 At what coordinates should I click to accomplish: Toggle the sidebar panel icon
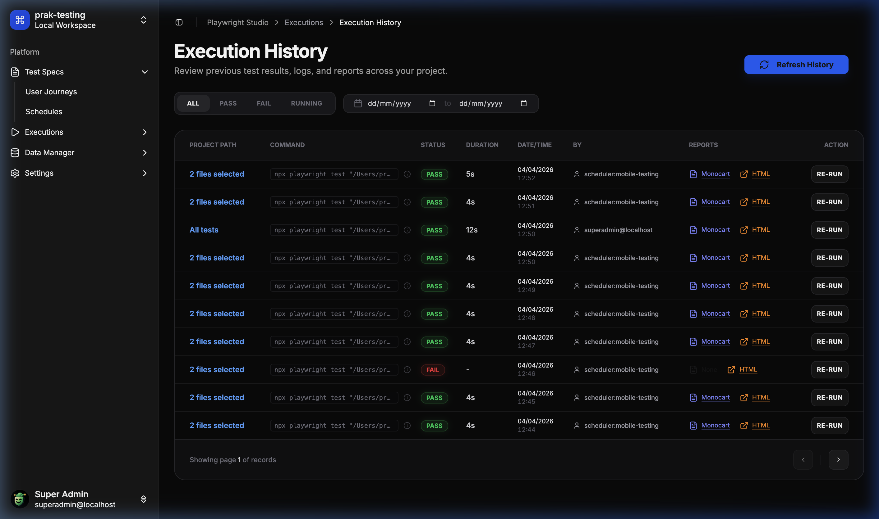179,22
